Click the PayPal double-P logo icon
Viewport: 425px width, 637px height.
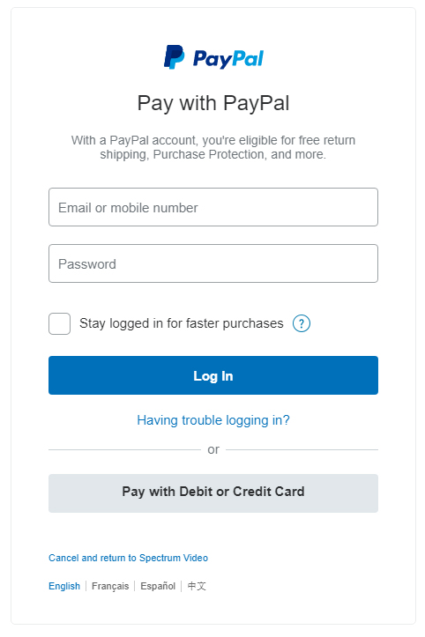(174, 57)
